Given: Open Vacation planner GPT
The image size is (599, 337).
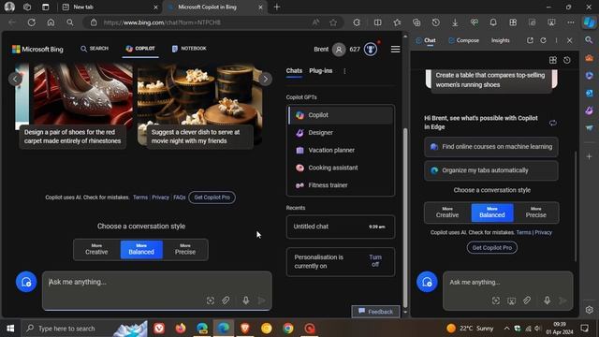Looking at the screenshot, I should coord(341,150).
